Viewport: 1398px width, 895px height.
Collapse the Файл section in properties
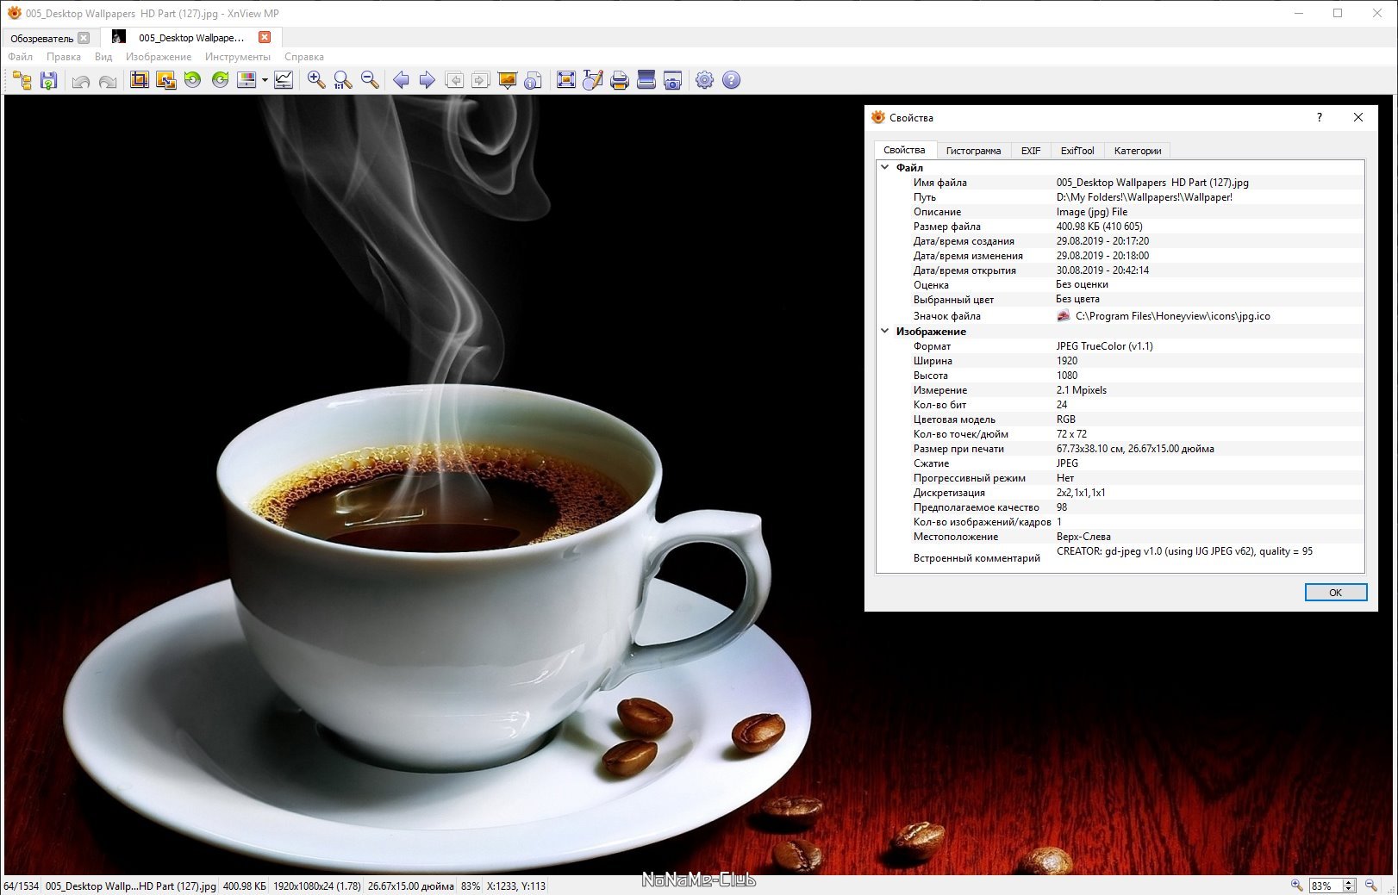click(x=885, y=168)
